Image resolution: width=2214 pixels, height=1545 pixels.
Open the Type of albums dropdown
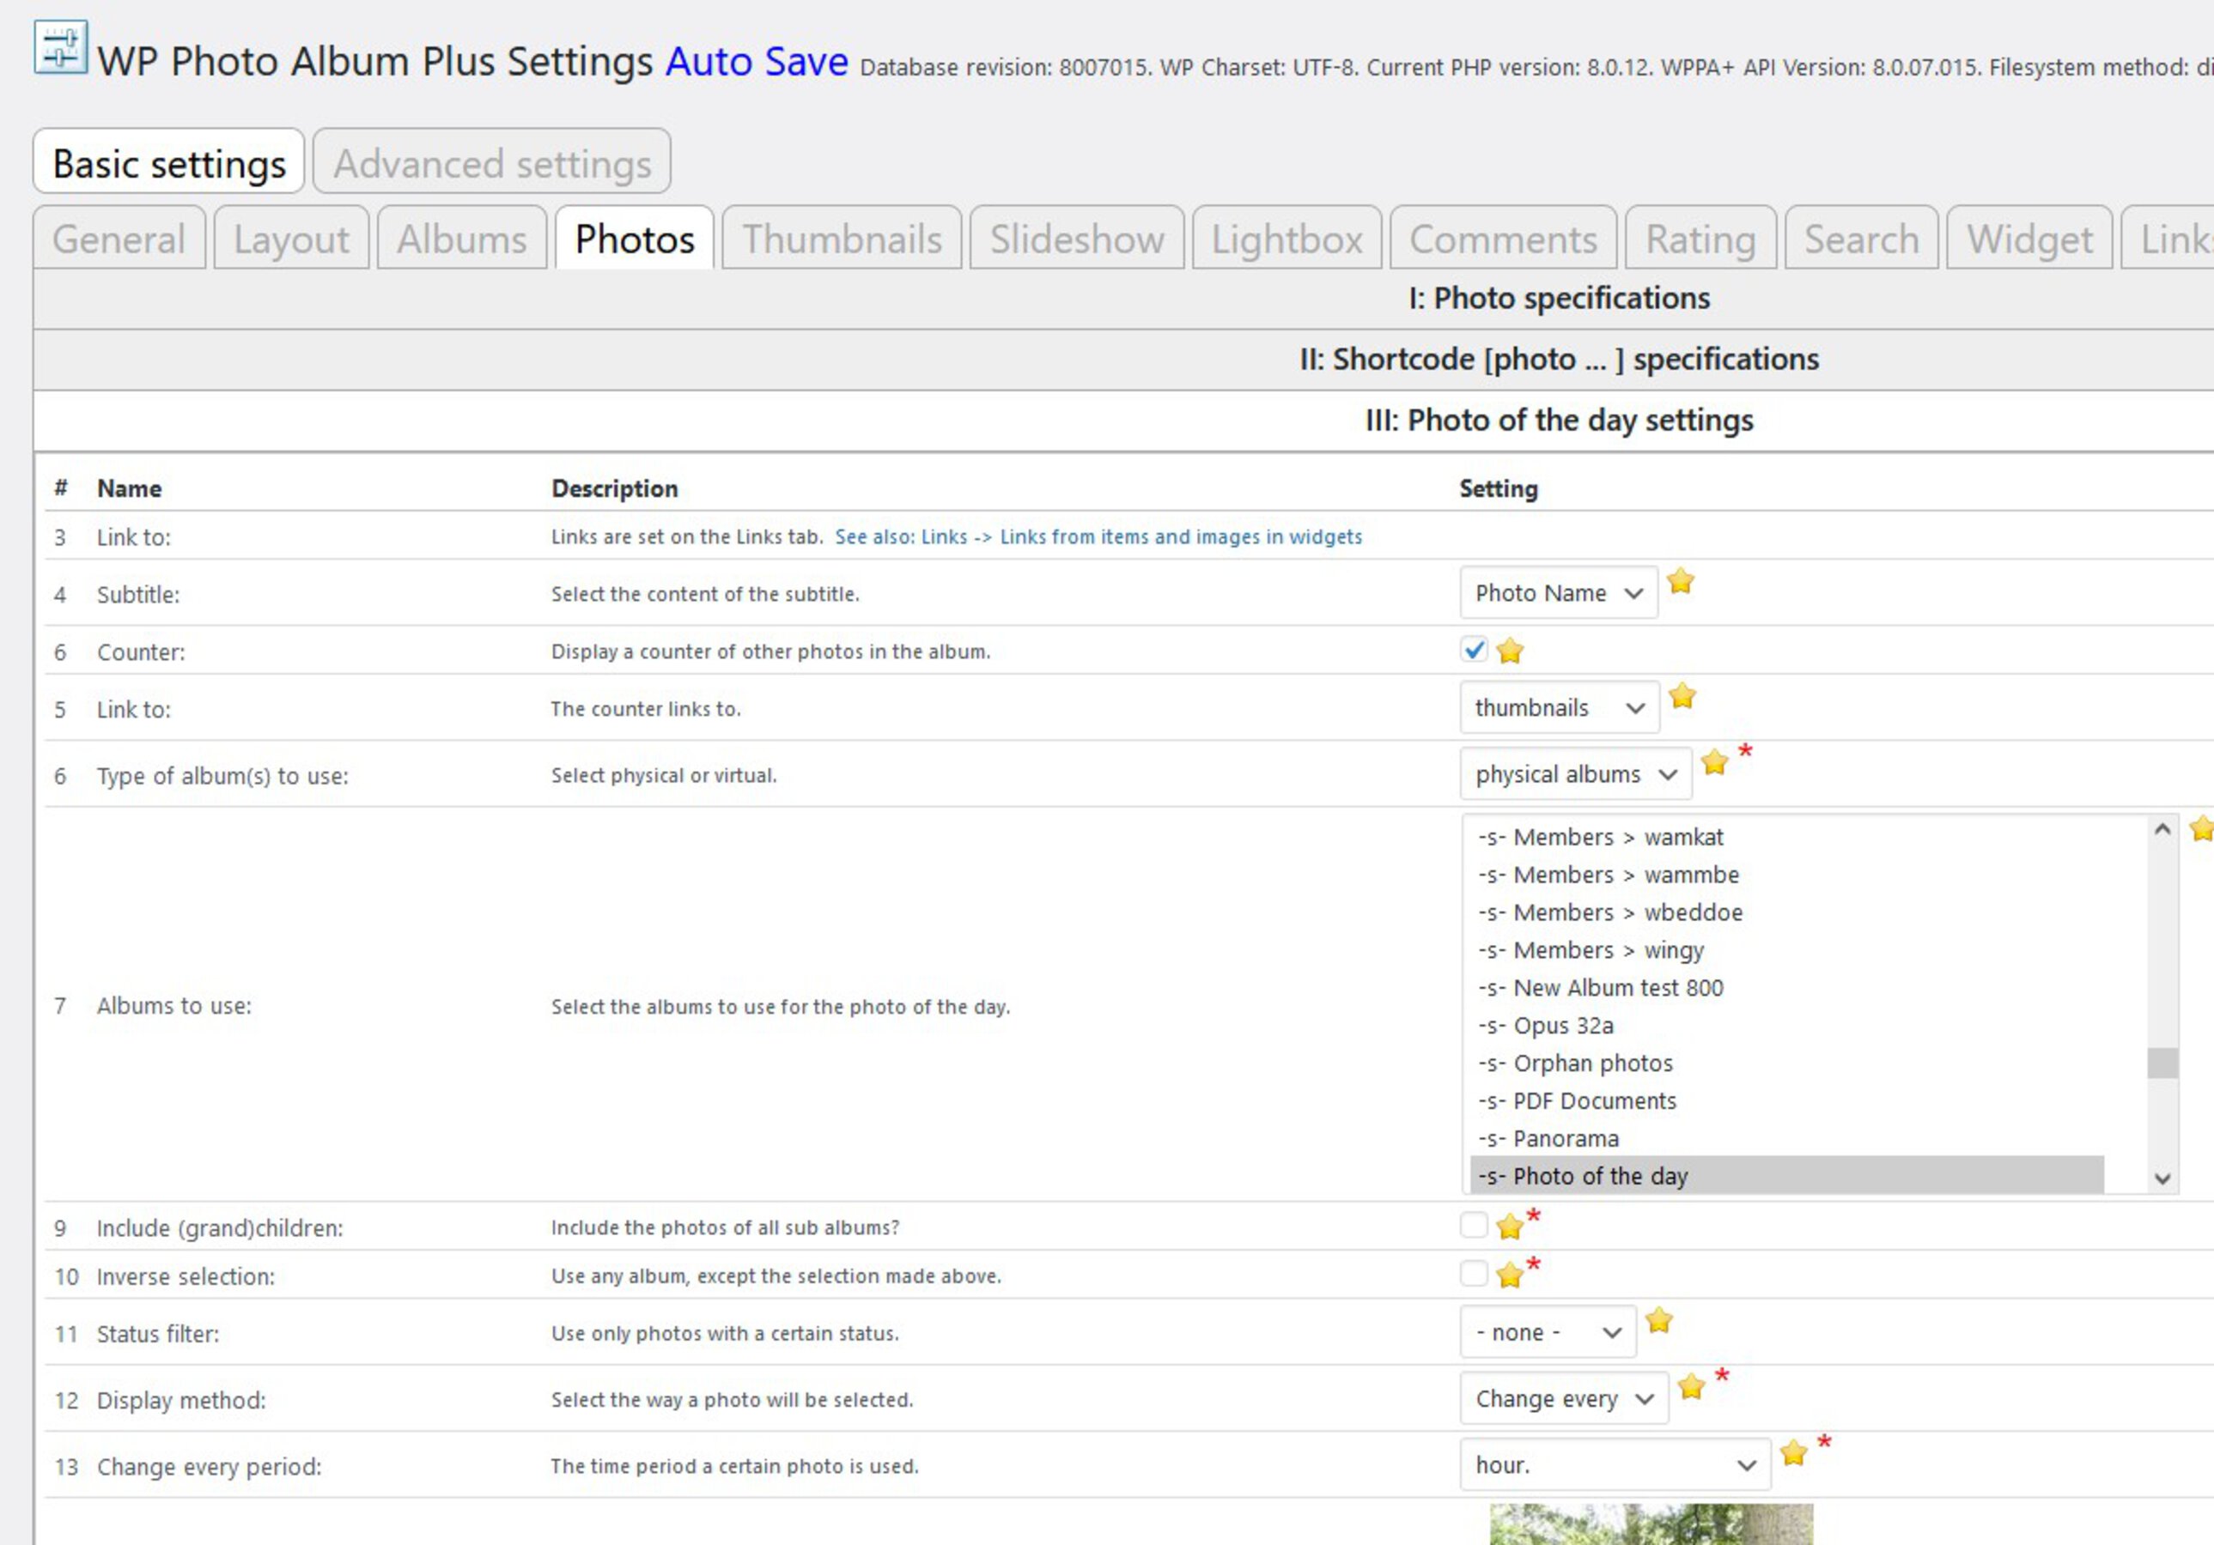[x=1575, y=774]
